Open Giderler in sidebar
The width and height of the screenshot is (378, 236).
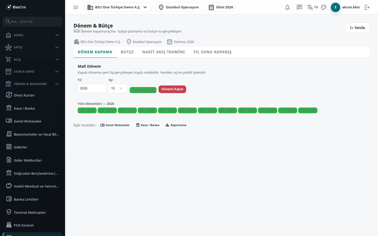tap(33, 147)
